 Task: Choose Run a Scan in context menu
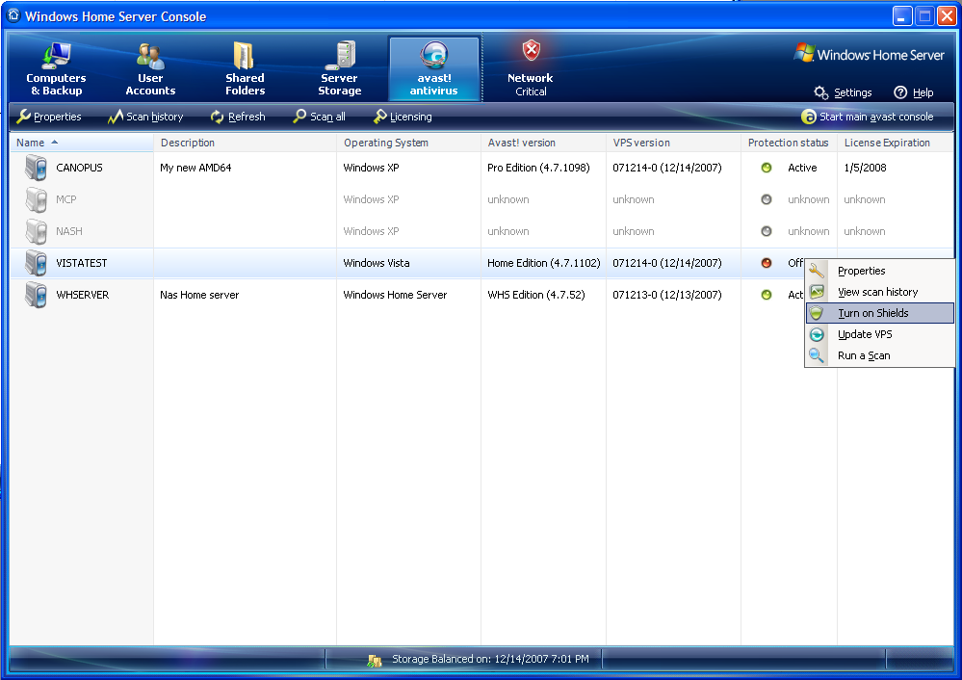click(880, 356)
